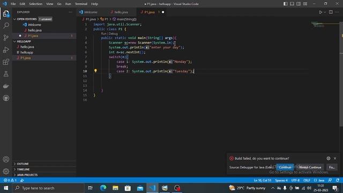Click the Fix button in the notification

pyautogui.click(x=332, y=167)
